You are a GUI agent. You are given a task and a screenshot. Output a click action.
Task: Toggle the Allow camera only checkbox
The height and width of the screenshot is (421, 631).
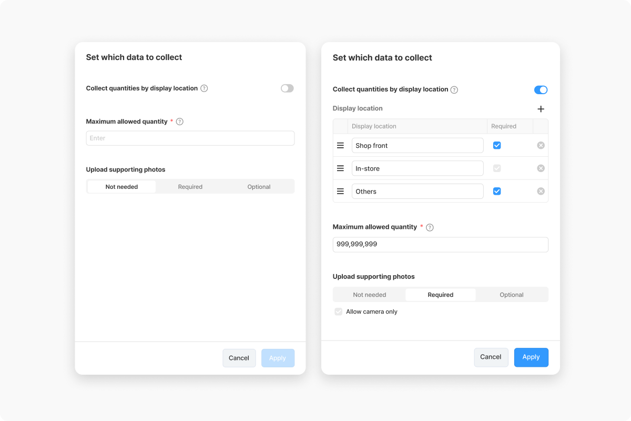coord(339,312)
